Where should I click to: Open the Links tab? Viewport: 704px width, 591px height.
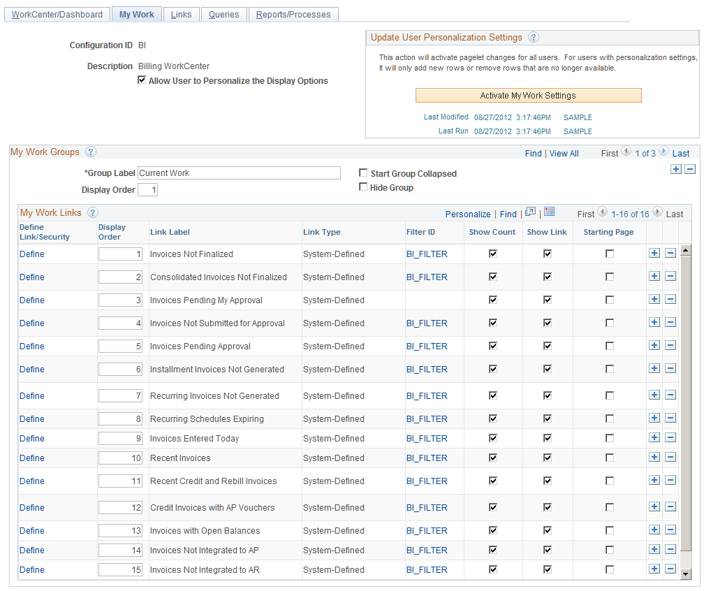coord(181,15)
